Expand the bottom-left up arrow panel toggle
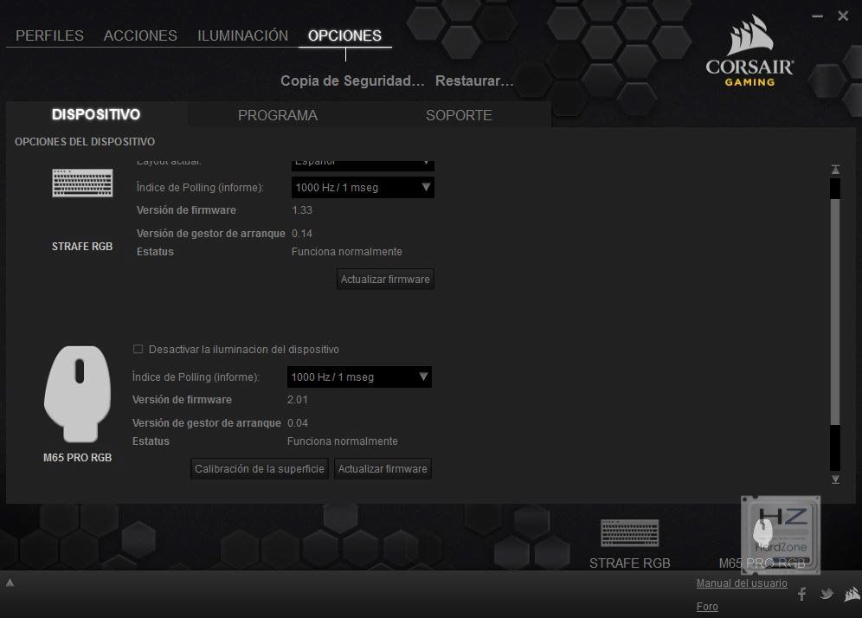Image resolution: width=862 pixels, height=618 pixels. tap(10, 583)
